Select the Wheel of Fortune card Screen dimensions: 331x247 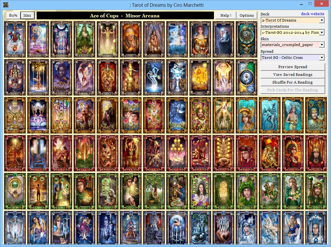tap(246, 39)
